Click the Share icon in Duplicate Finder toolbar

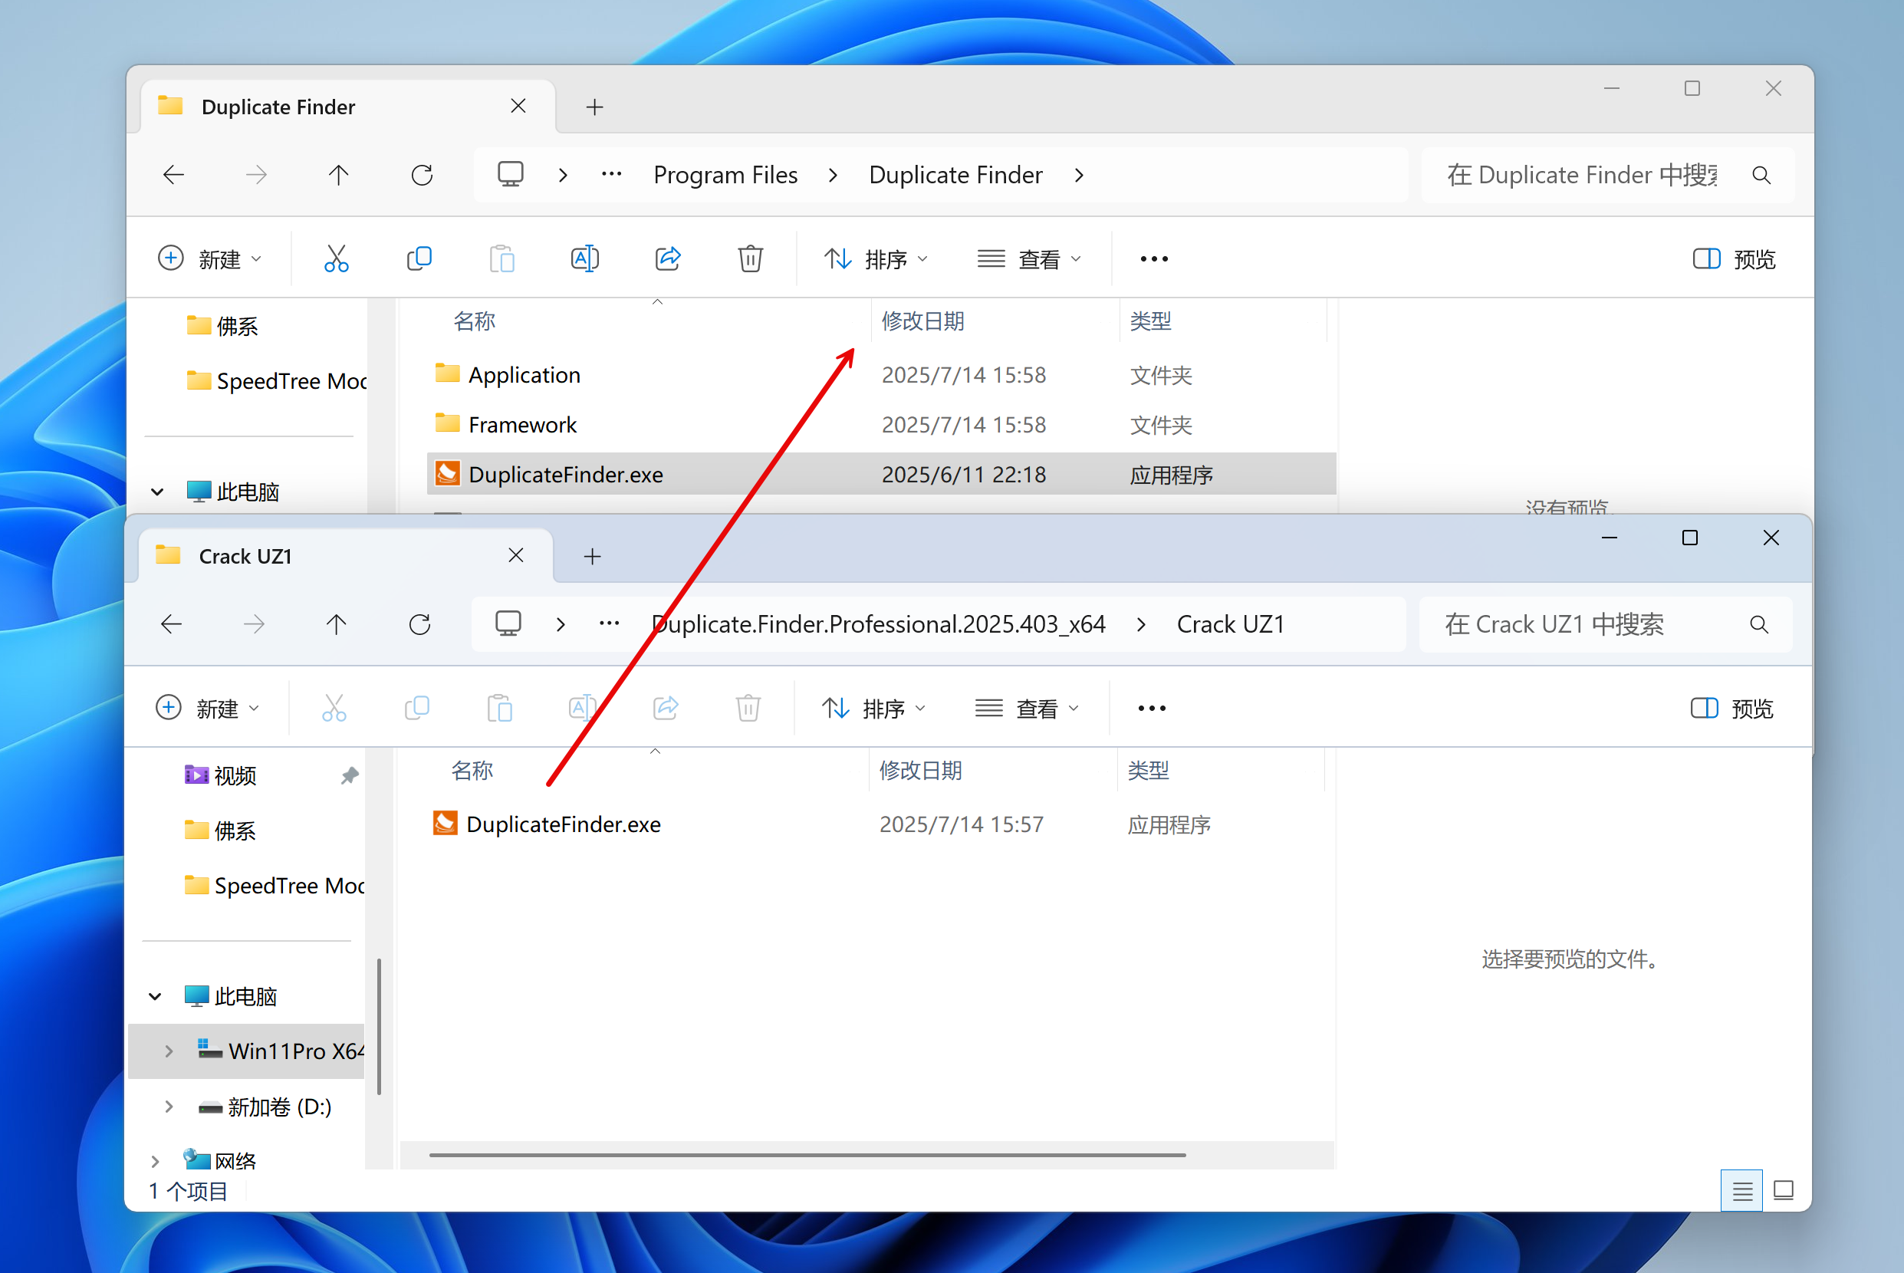tap(667, 259)
